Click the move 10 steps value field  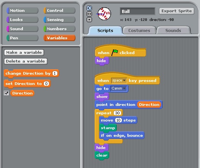click(x=118, y=120)
